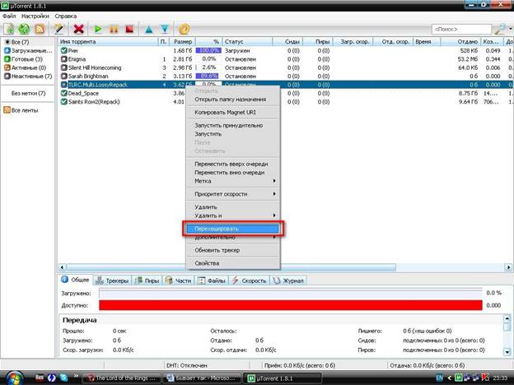The image size is (514, 385).
Task: Switch to the Пиры tab
Action: (x=147, y=281)
